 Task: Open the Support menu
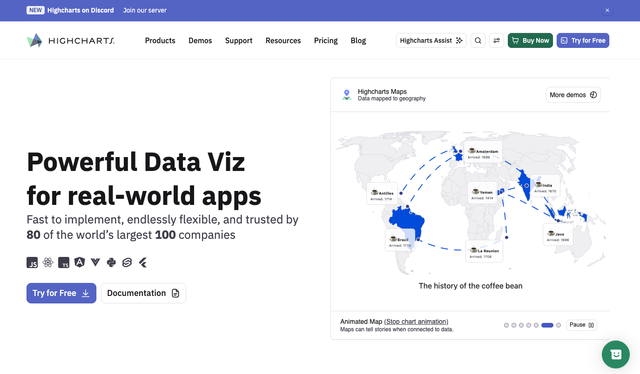[x=239, y=40]
